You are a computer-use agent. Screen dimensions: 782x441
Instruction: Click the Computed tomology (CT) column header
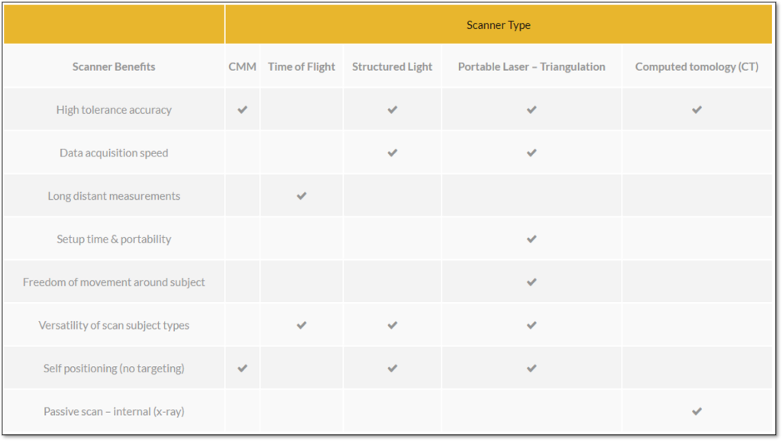point(696,66)
